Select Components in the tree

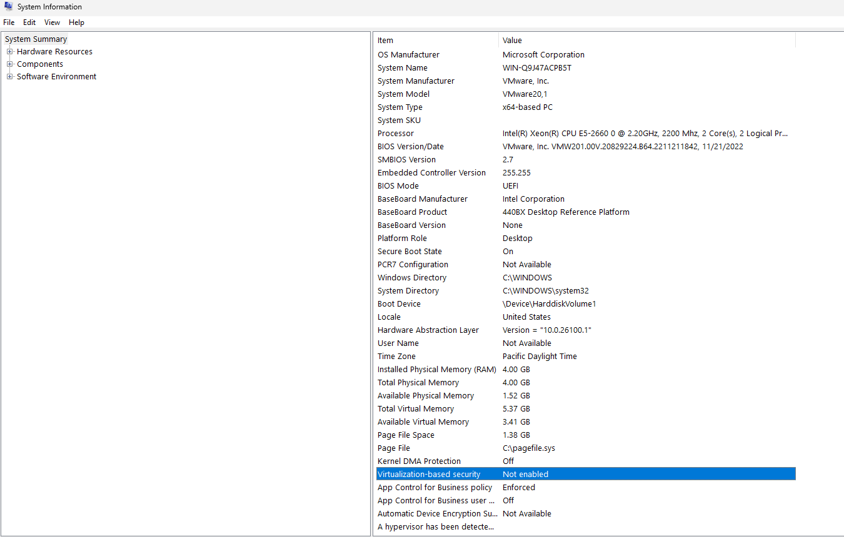[40, 64]
